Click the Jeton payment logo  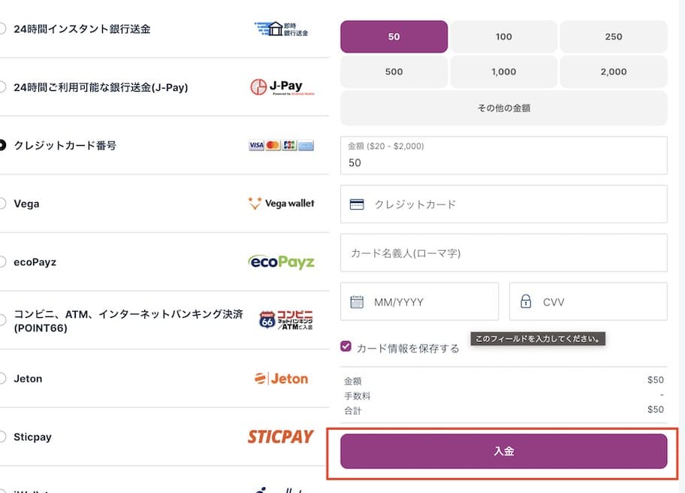[281, 378]
